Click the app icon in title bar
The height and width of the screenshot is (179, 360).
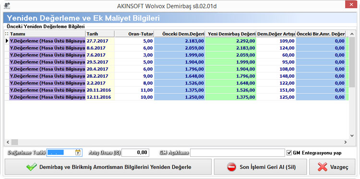tap(7, 5)
